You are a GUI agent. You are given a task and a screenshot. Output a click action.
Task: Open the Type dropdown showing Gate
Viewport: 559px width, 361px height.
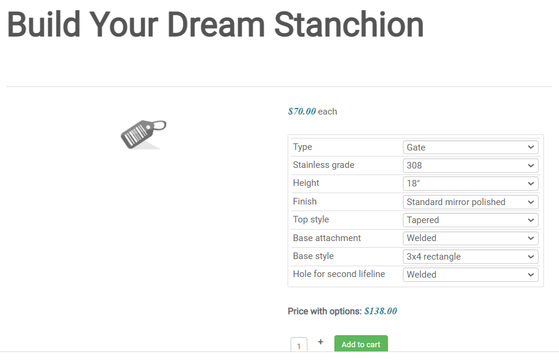tap(470, 148)
